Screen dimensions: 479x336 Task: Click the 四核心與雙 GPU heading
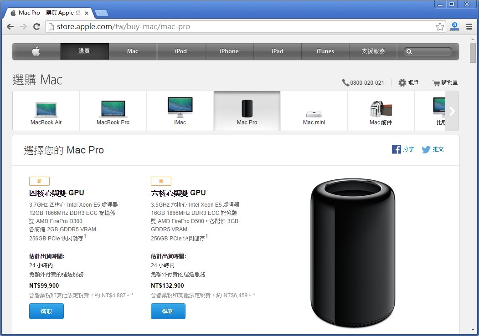(57, 193)
